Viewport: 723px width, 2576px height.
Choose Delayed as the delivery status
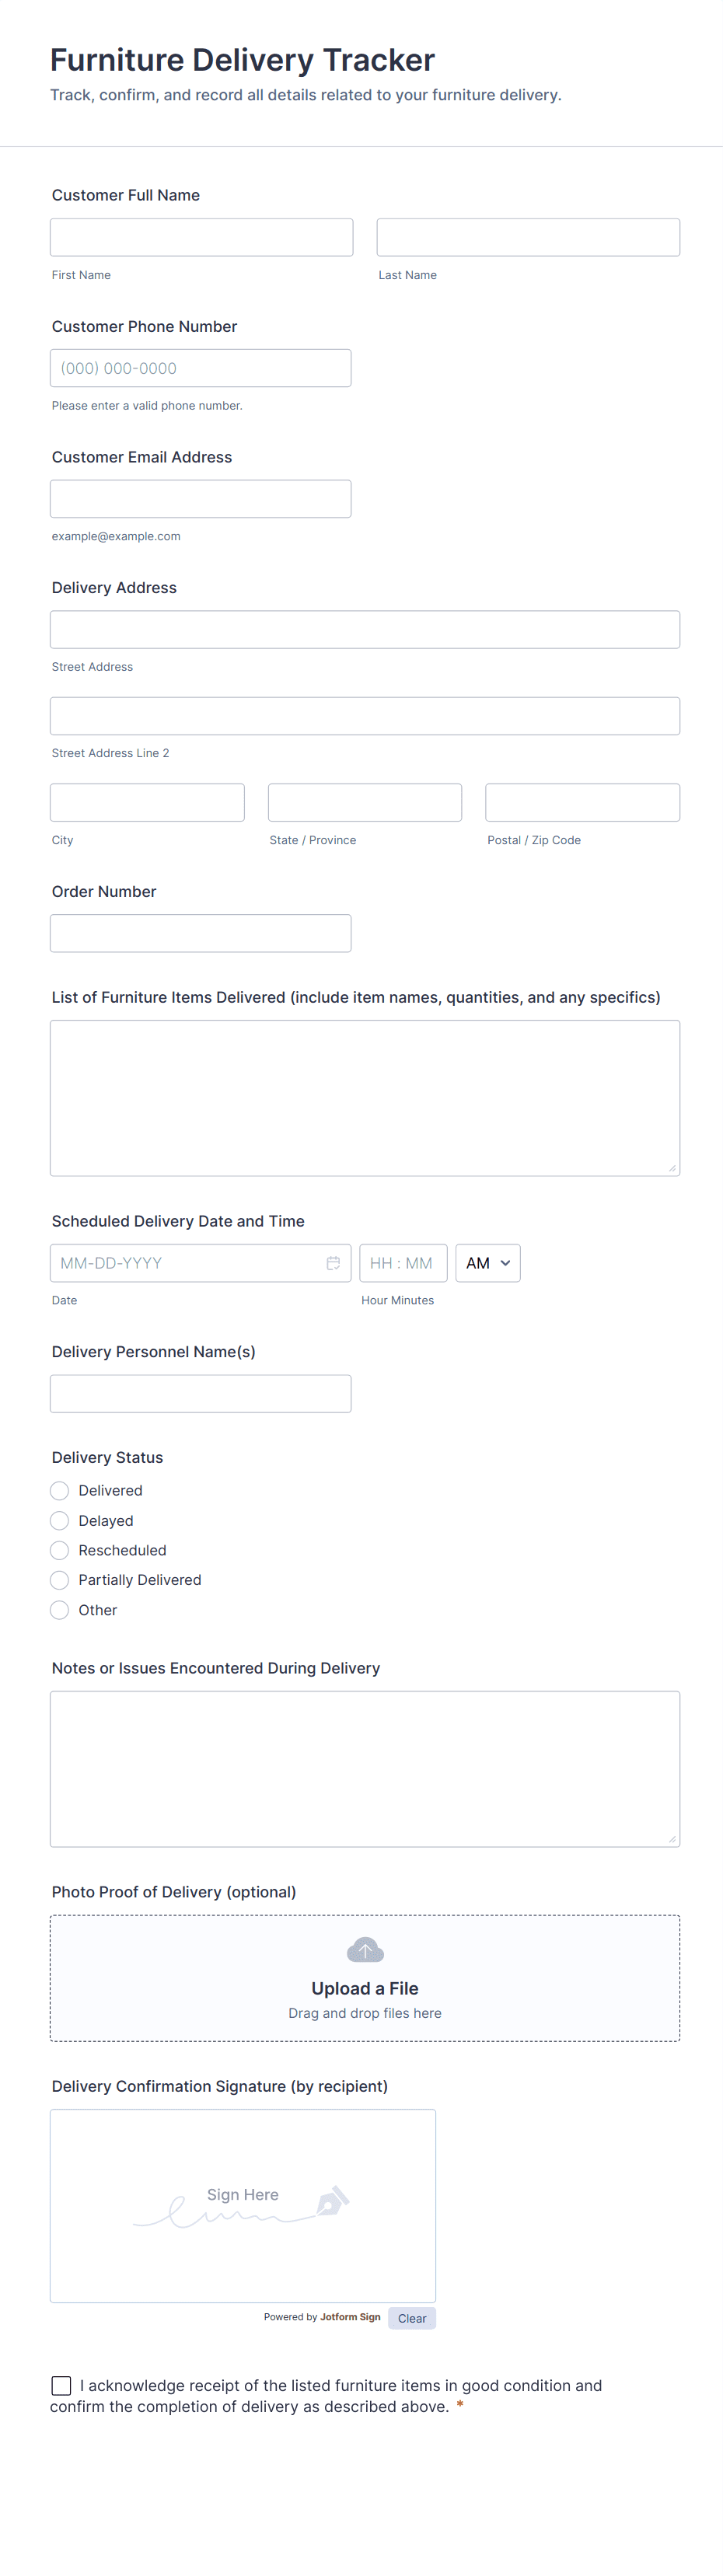(59, 1520)
